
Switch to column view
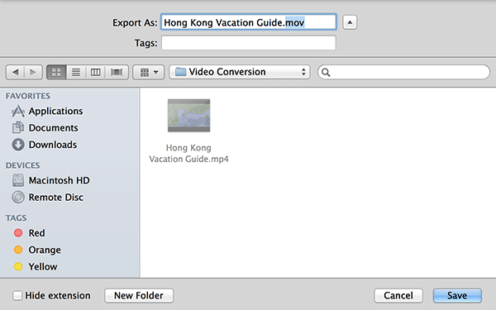96,72
